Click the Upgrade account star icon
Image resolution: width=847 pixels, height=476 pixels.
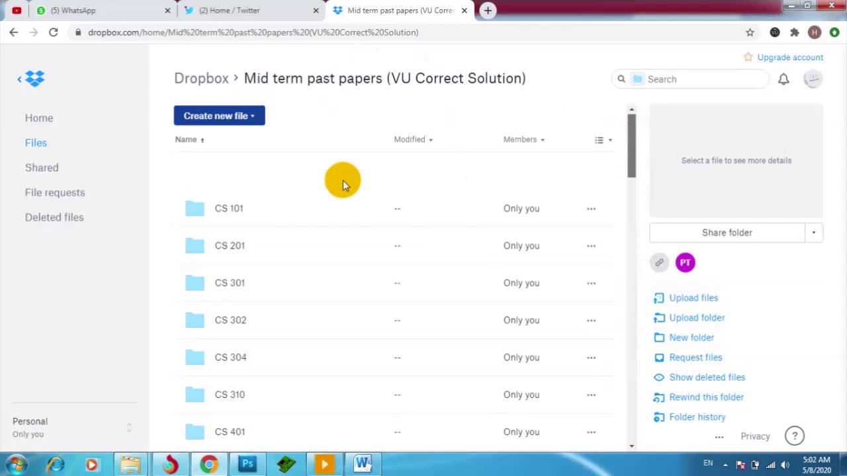(748, 58)
